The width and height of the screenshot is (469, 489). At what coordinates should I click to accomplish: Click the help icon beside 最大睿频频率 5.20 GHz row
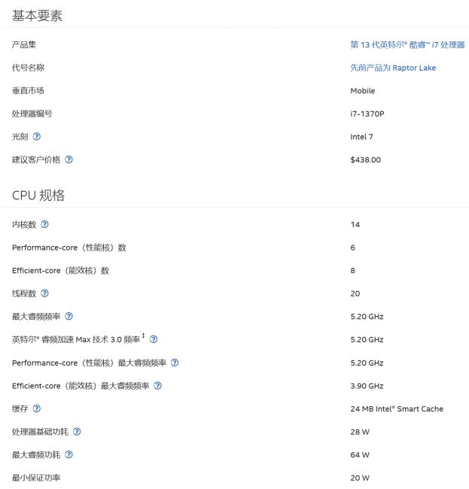pyautogui.click(x=69, y=317)
